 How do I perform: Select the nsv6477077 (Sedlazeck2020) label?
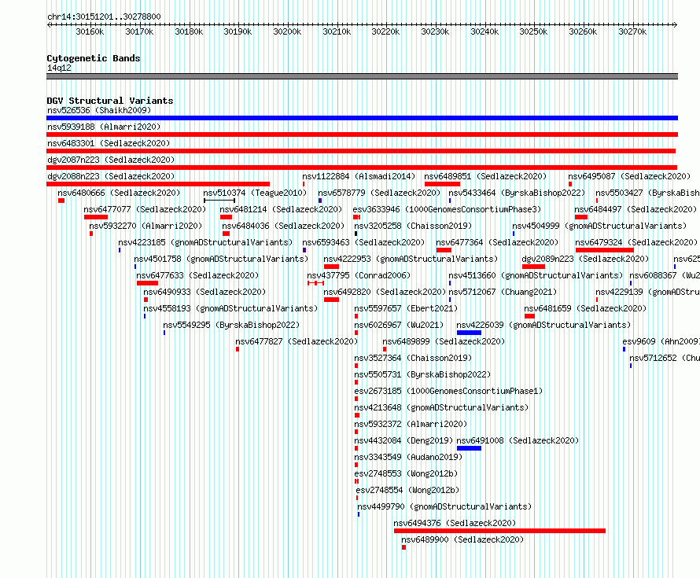[x=145, y=209]
